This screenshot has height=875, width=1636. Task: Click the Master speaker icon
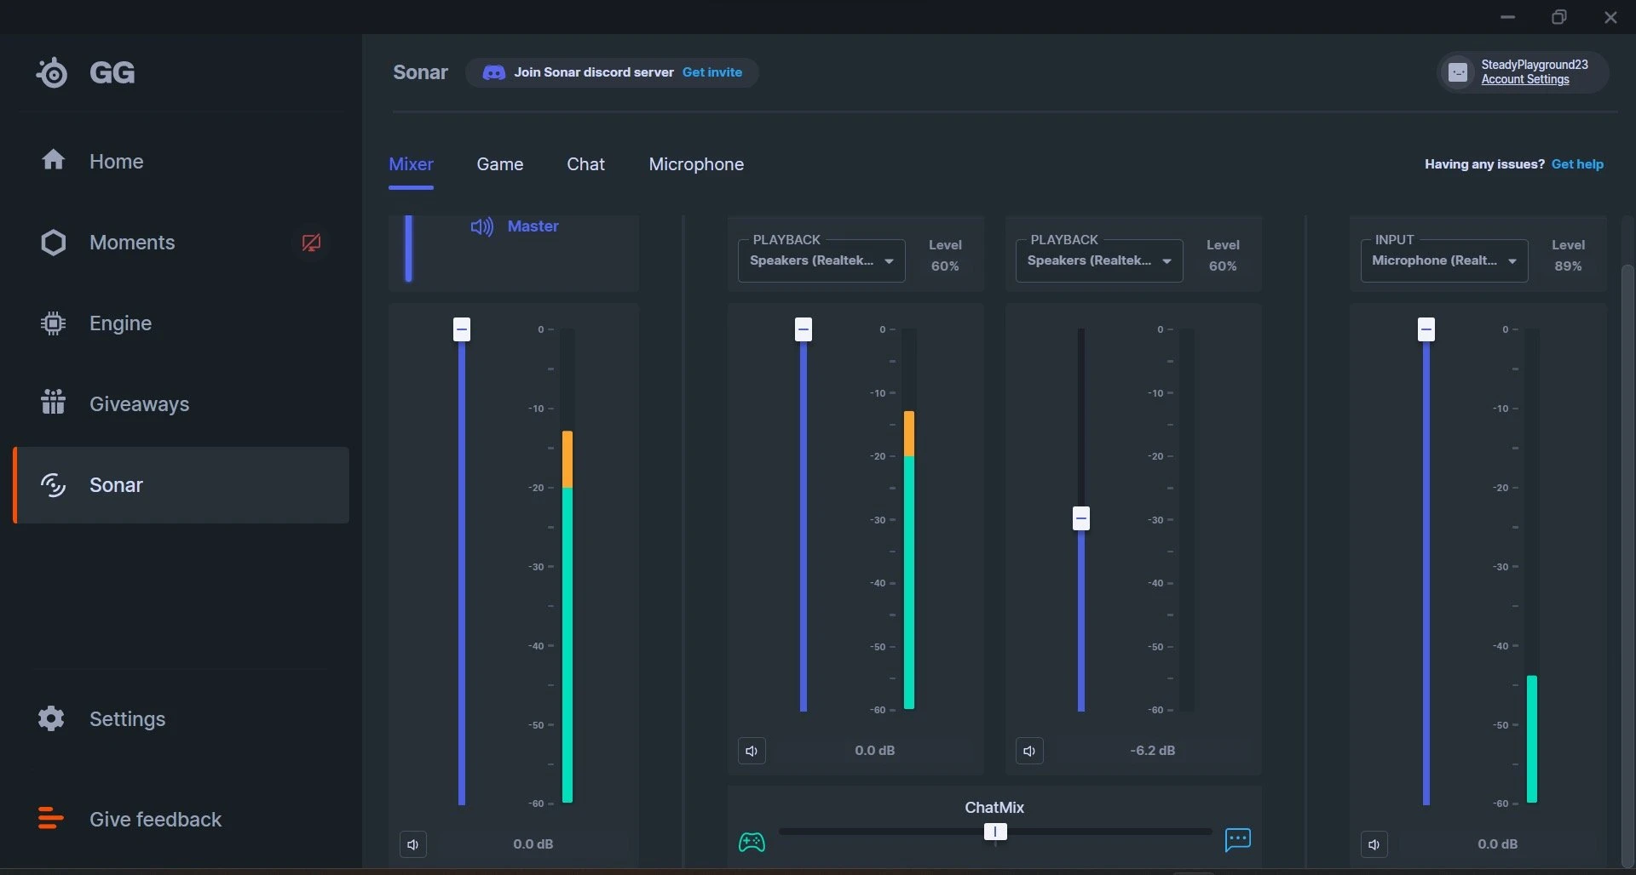481,226
